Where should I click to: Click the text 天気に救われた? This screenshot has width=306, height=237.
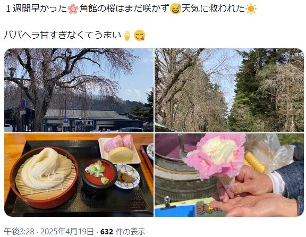pos(213,9)
